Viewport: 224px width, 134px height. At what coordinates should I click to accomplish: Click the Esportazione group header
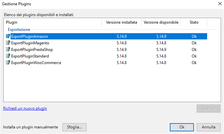(19, 30)
